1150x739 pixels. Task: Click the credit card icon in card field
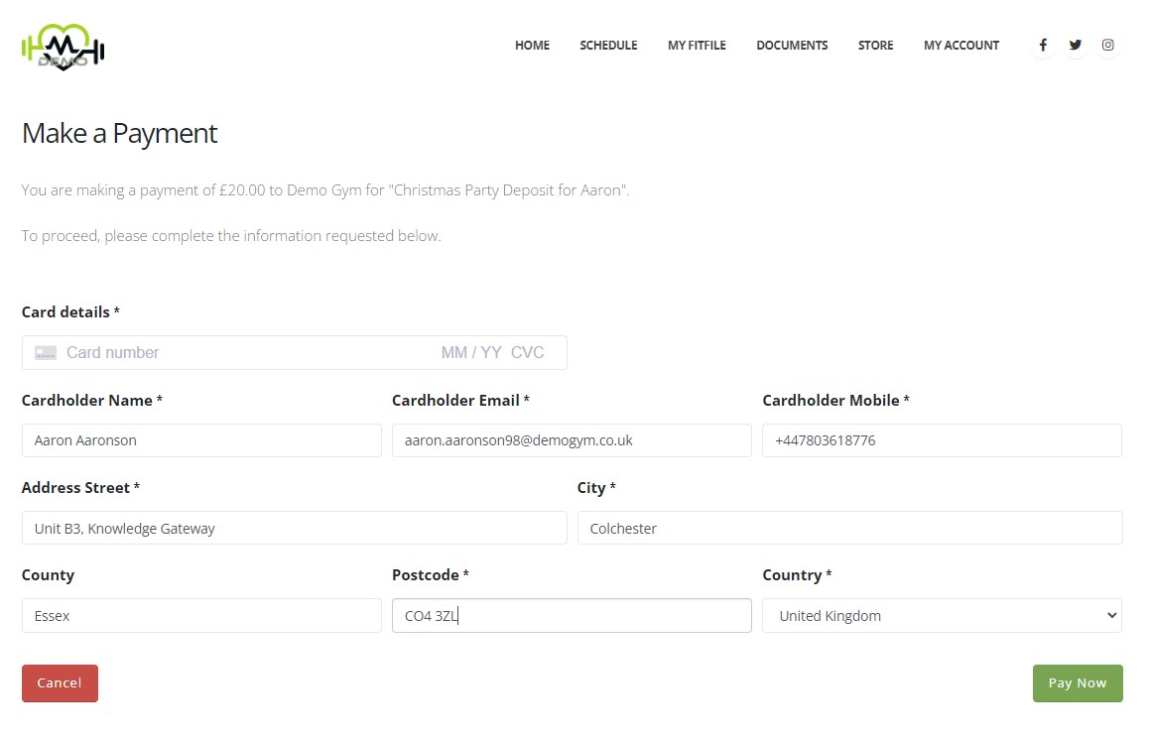[46, 353]
